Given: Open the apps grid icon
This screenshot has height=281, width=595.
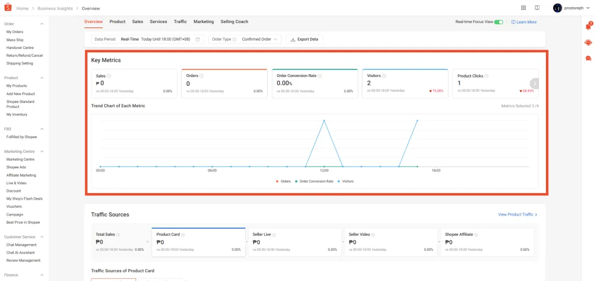Looking at the screenshot, I should 523,8.
